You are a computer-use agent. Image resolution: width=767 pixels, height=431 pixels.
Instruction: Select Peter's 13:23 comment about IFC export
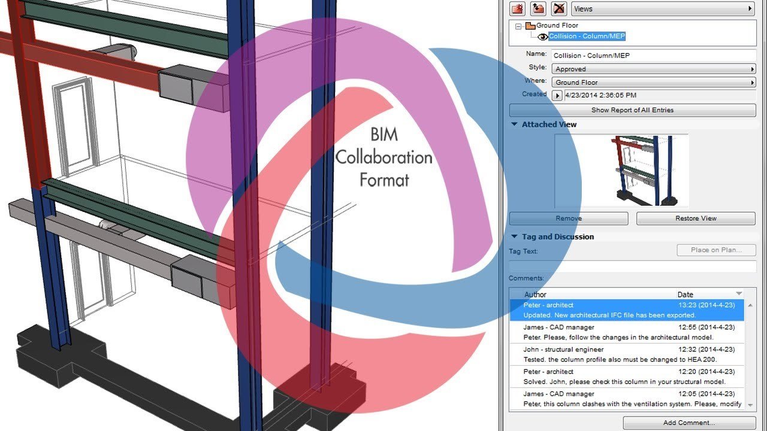(627, 310)
